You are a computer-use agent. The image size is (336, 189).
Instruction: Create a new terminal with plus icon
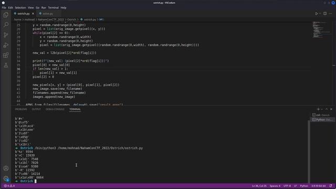tap(318, 109)
